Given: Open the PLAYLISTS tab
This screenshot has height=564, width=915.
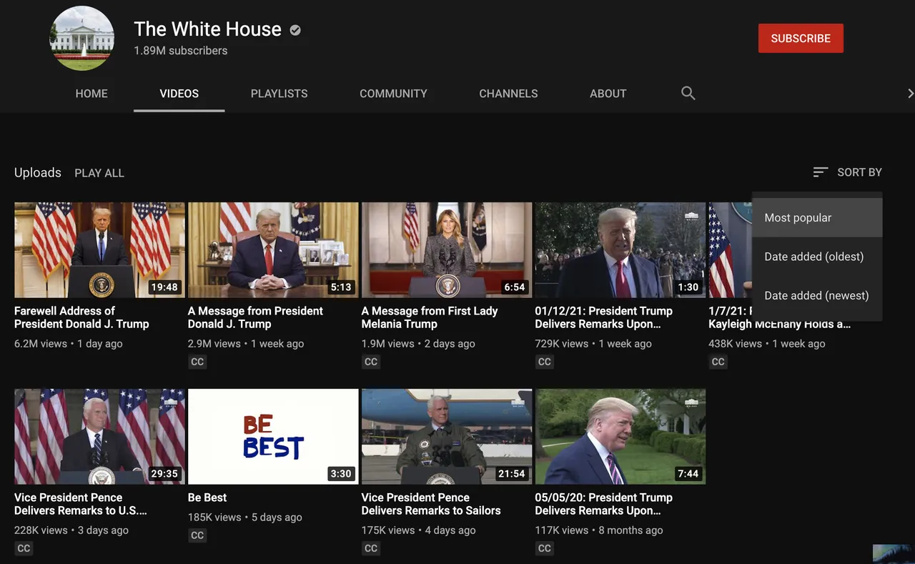Looking at the screenshot, I should click(x=280, y=94).
